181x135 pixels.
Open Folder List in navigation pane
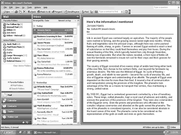pyautogui.click(x=16, y=117)
